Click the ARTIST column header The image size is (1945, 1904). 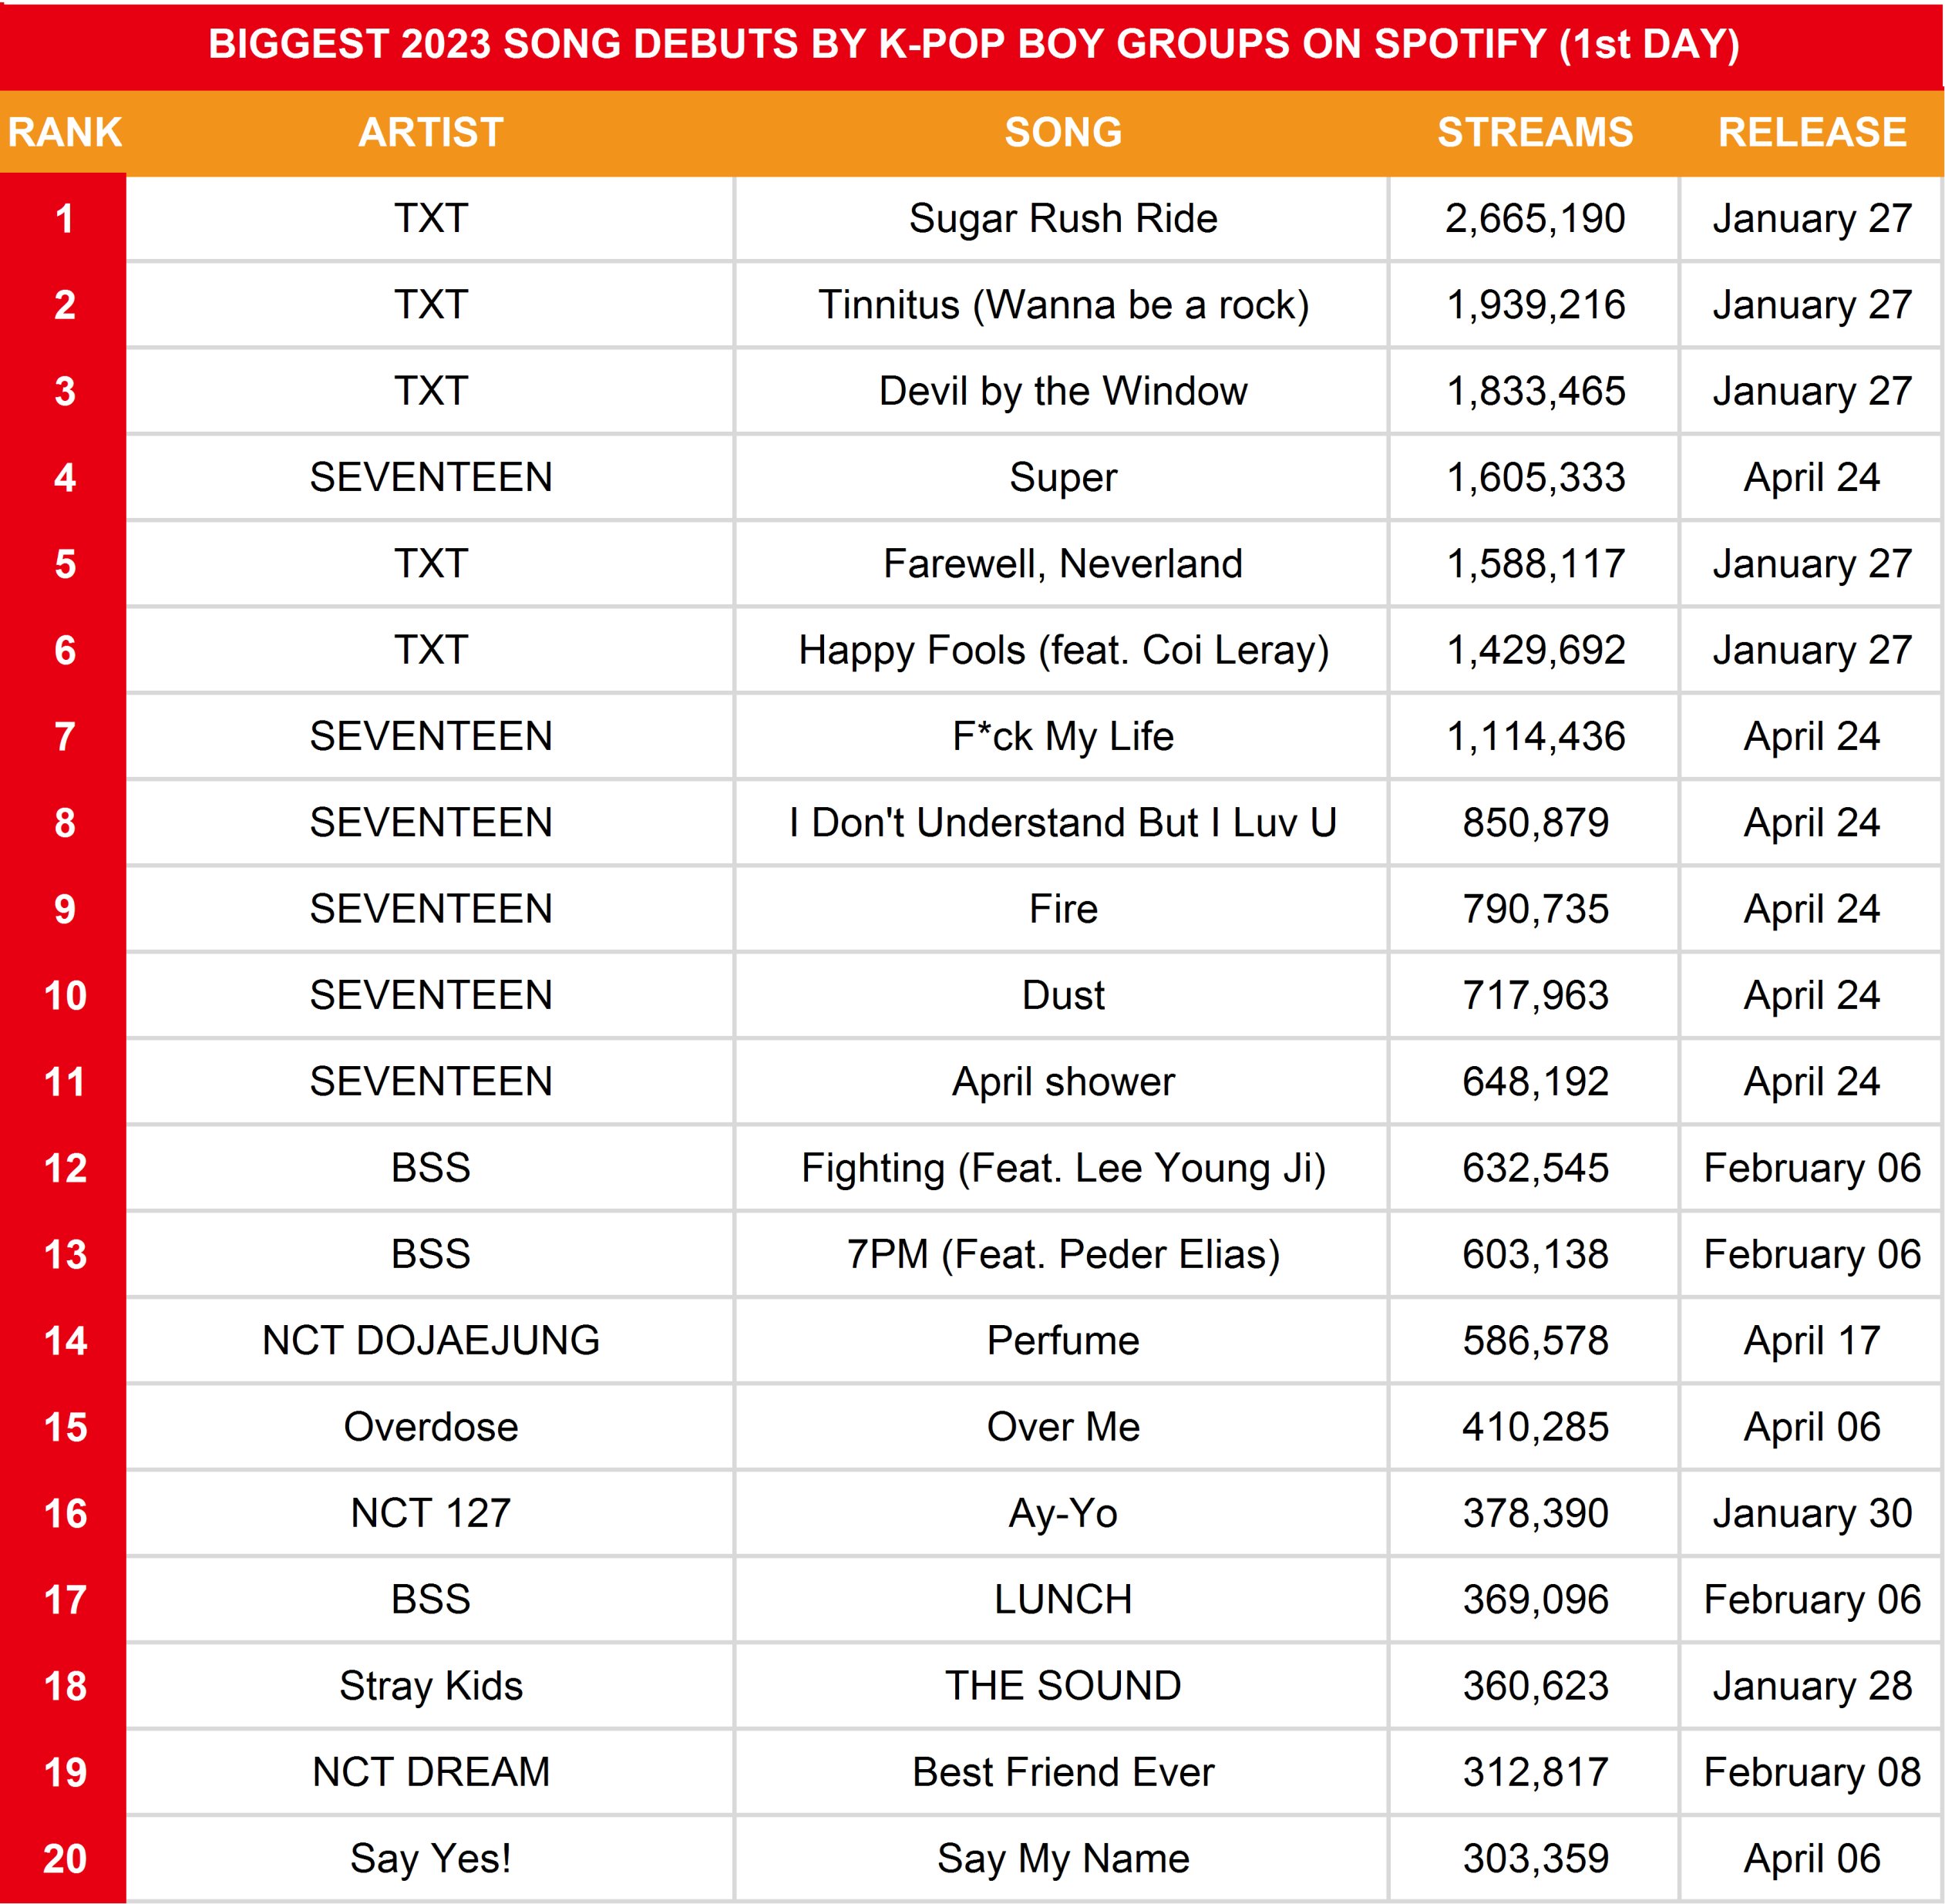pyautogui.click(x=430, y=132)
